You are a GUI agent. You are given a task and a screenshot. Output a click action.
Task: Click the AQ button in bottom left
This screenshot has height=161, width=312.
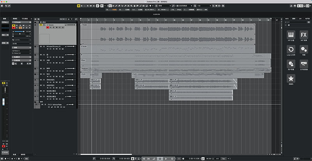tap(26, 159)
